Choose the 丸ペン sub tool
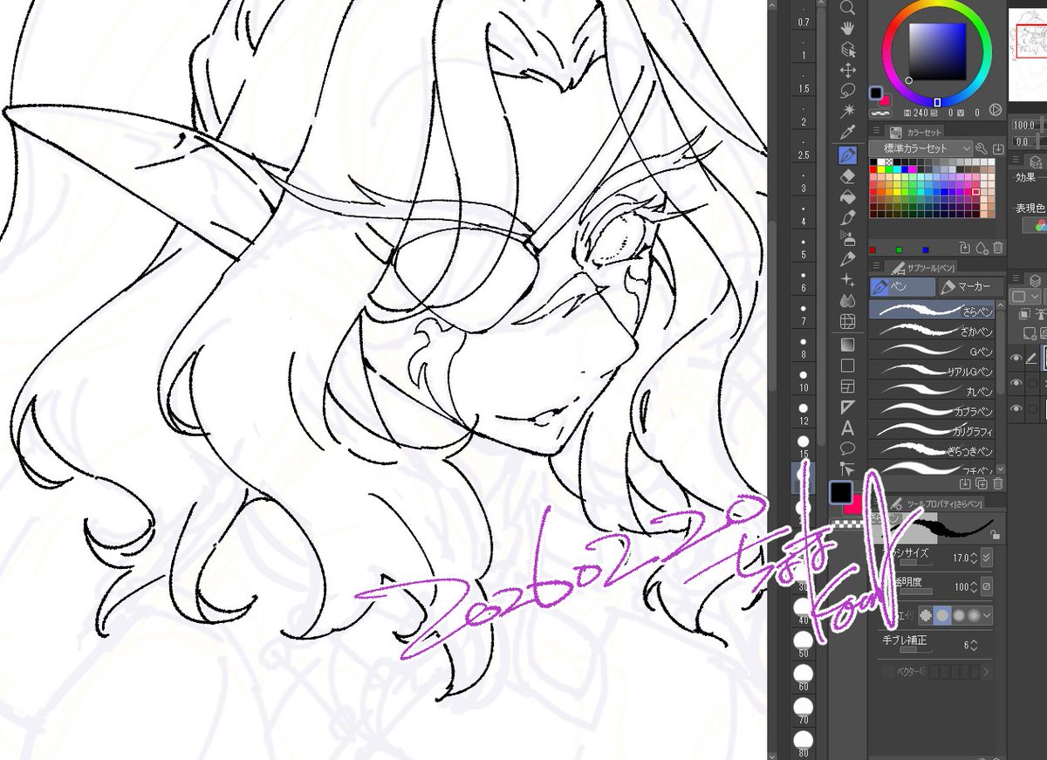The height and width of the screenshot is (760, 1047). [x=932, y=391]
